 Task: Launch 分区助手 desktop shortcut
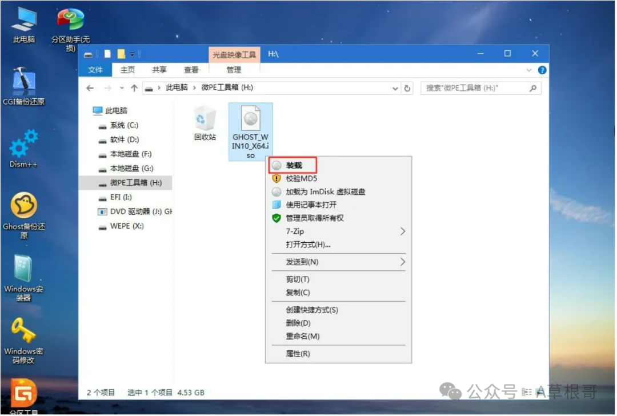pos(70,29)
